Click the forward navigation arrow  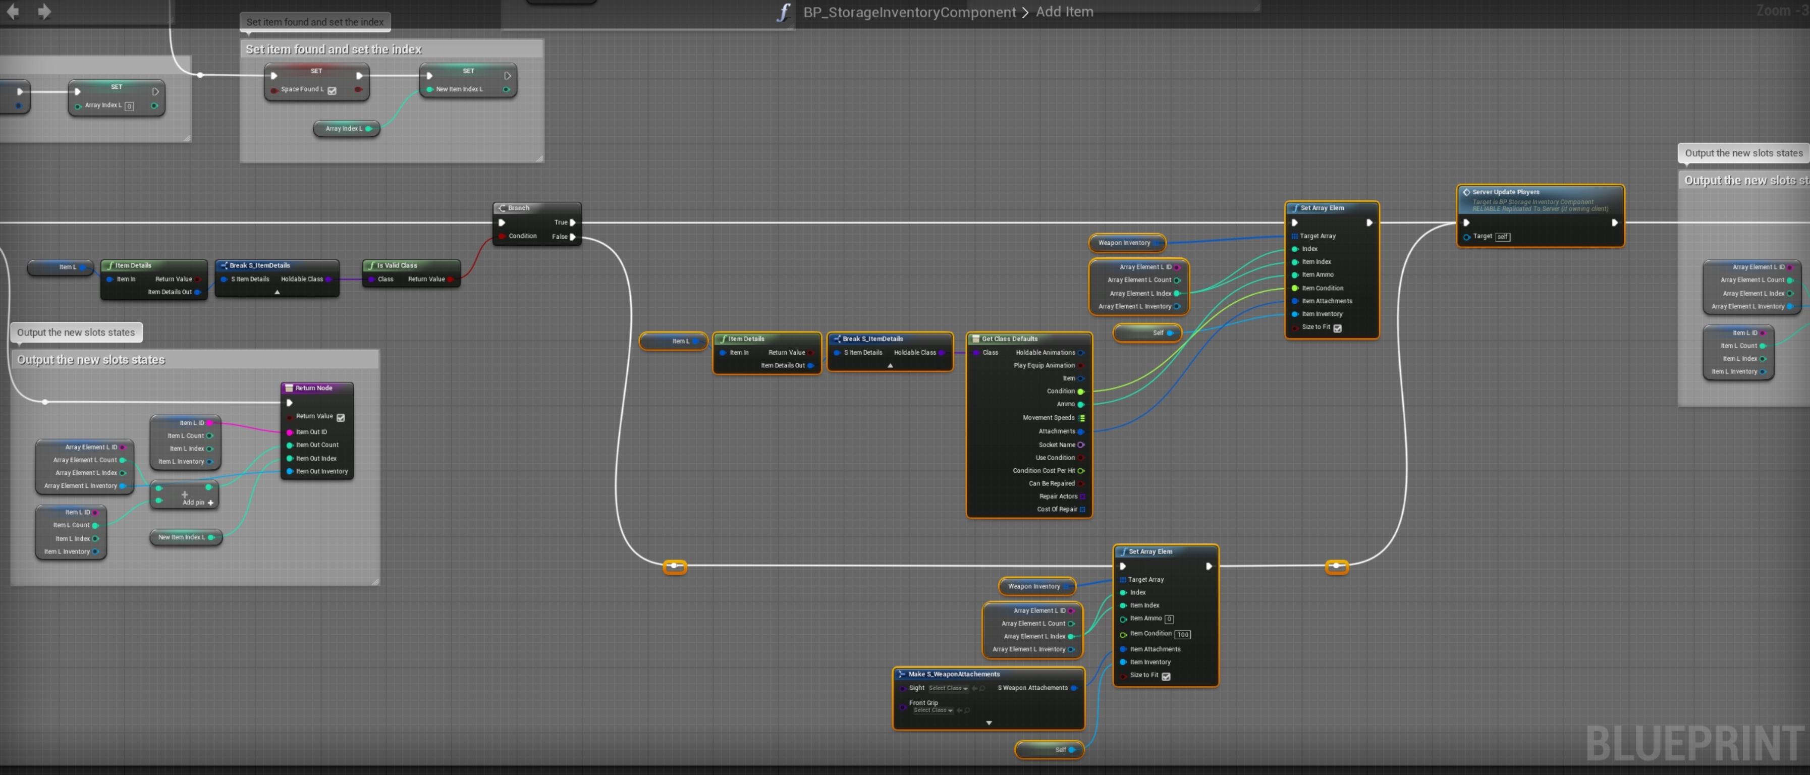[44, 11]
